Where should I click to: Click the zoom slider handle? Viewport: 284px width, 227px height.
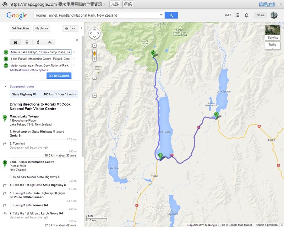pyautogui.click(x=94, y=78)
